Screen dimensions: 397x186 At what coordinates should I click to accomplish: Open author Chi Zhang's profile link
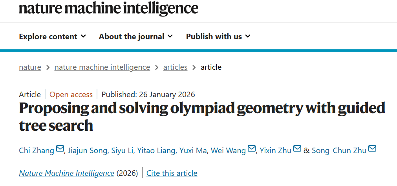tap(37, 150)
